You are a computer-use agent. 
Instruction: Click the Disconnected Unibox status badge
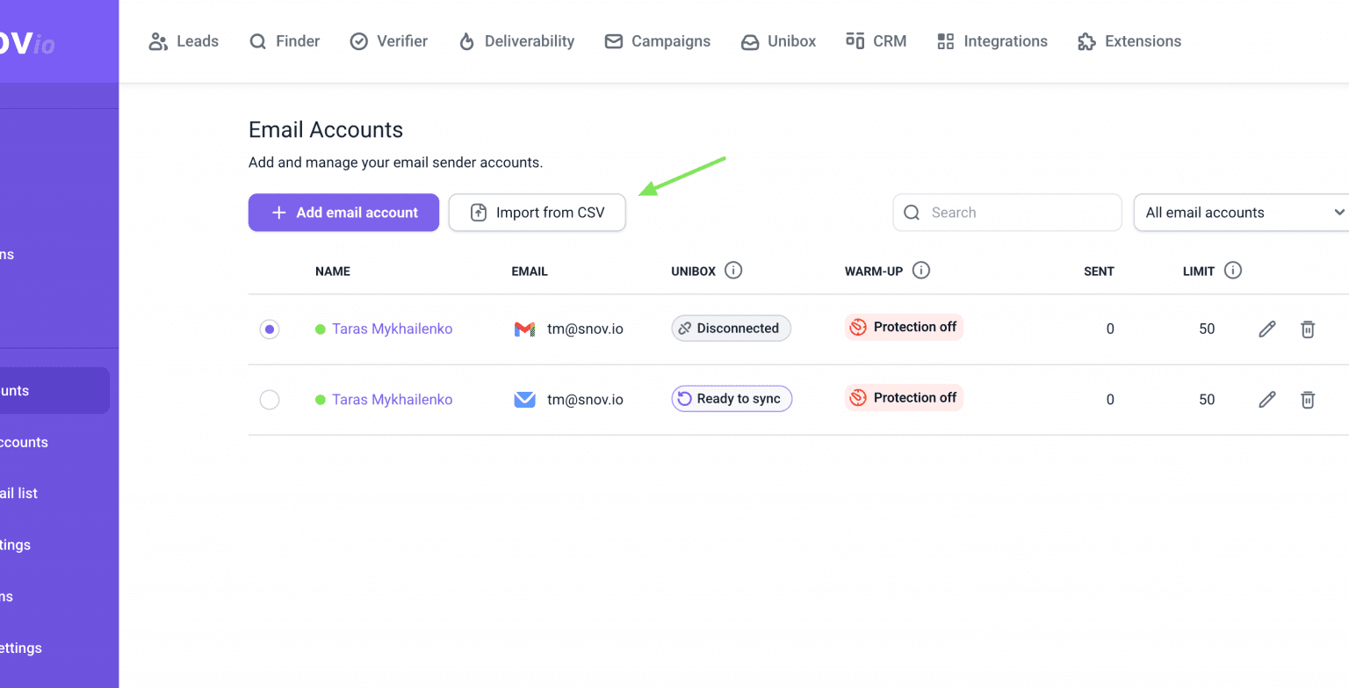(731, 329)
